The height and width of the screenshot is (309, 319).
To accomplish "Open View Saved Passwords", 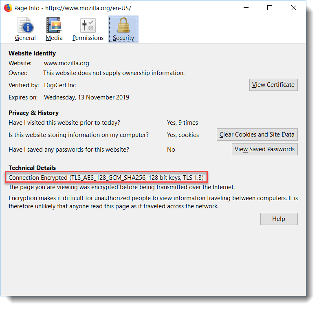I will [x=264, y=149].
